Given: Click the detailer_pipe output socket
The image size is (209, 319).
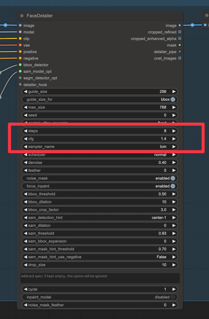Looking at the screenshot, I should (180, 52).
